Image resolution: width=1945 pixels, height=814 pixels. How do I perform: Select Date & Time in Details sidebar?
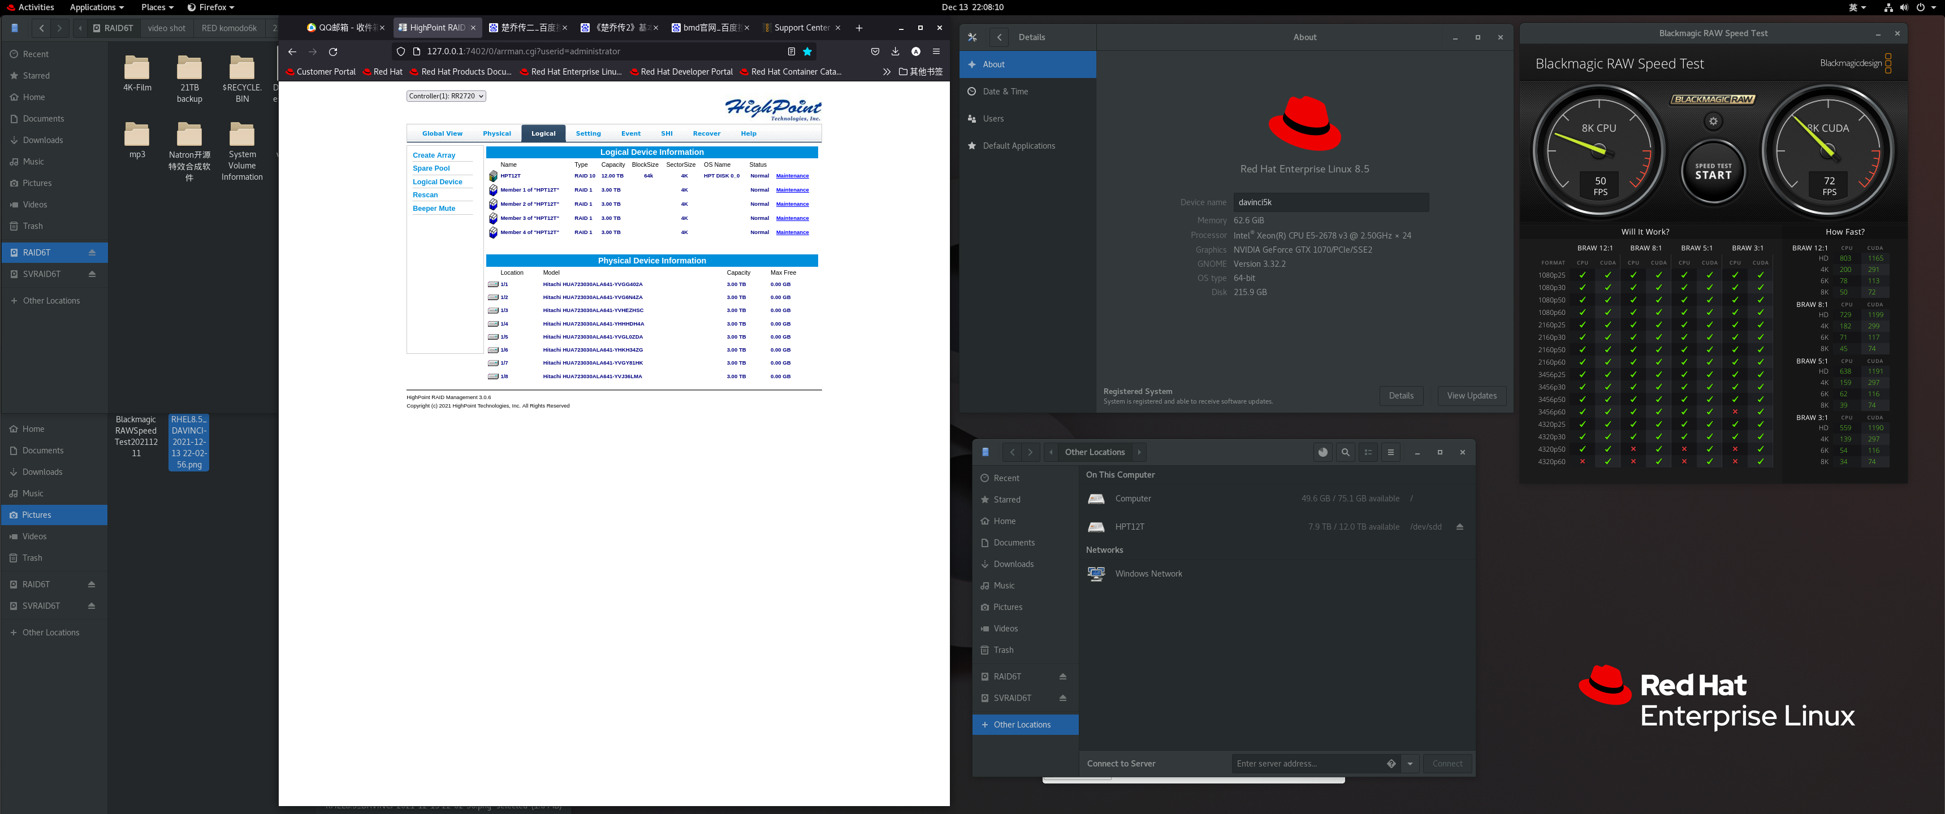coord(1005,92)
